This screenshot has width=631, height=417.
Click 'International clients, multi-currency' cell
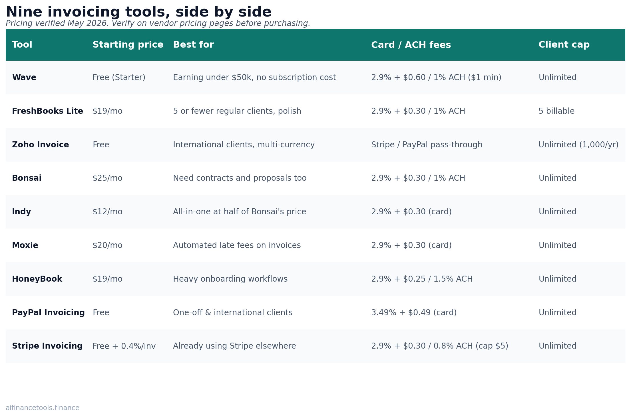click(244, 145)
